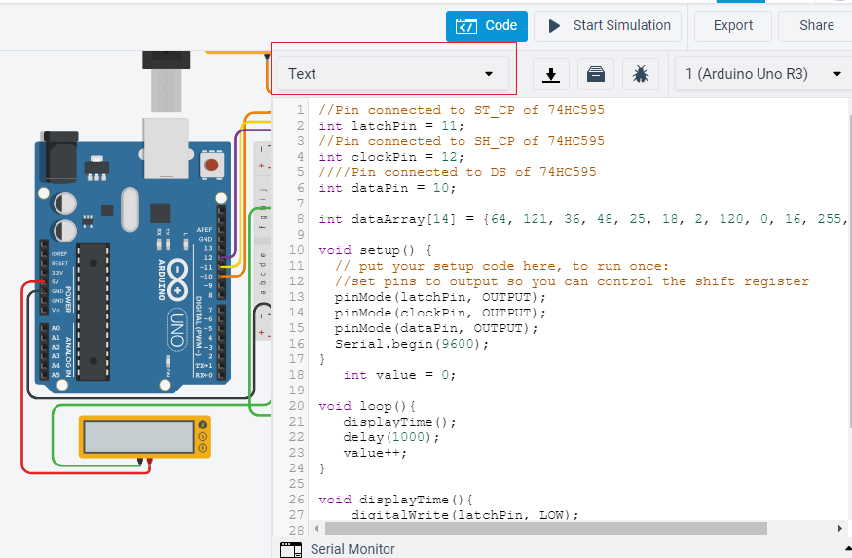852x558 pixels.
Task: Click 'digitalWrite(latchPin, LOW);' line
Action: (x=464, y=515)
